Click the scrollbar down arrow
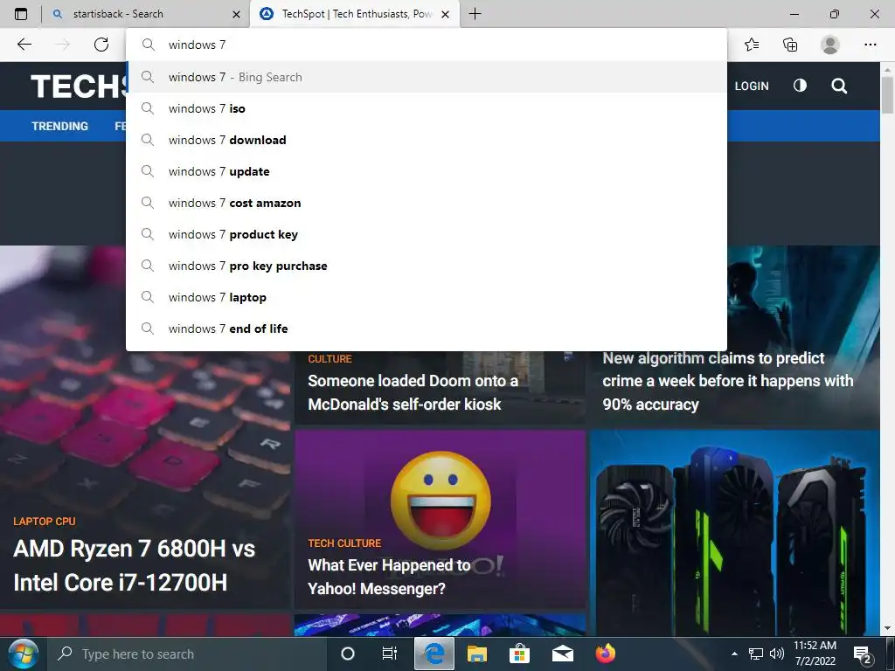The height and width of the screenshot is (671, 895). (887, 629)
